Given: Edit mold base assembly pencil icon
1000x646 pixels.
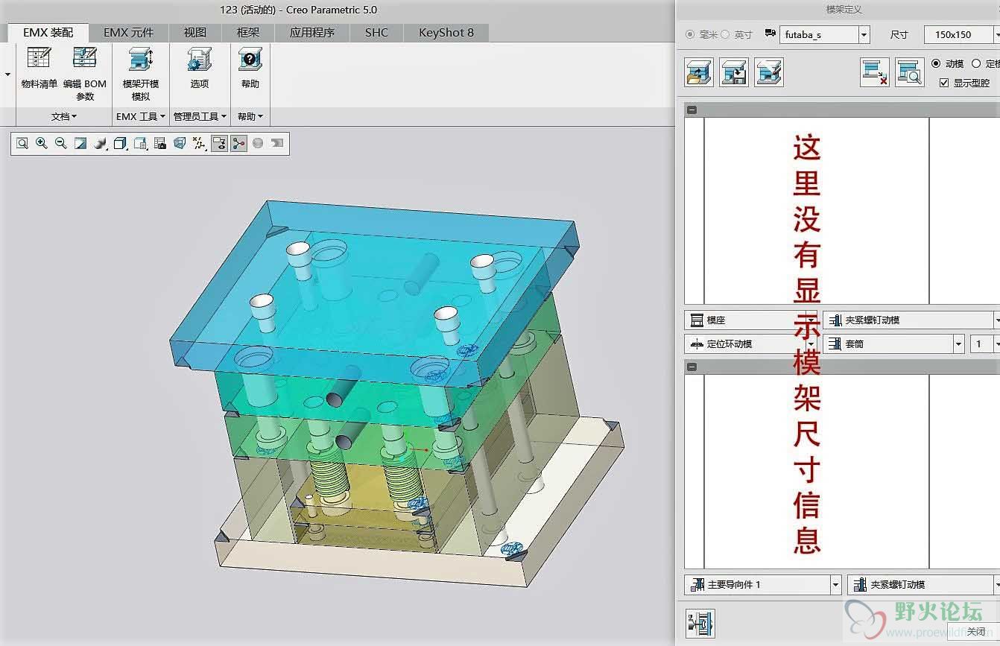Looking at the screenshot, I should [x=769, y=72].
